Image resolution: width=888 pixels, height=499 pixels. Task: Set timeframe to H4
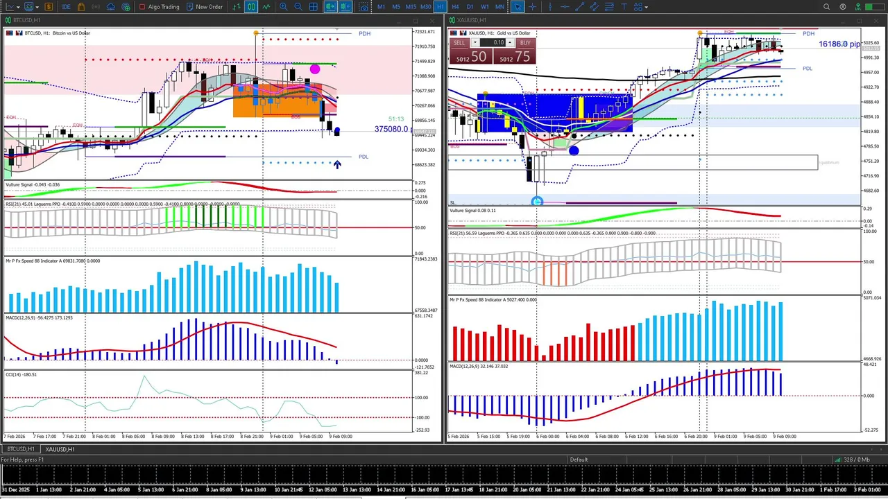[455, 7]
